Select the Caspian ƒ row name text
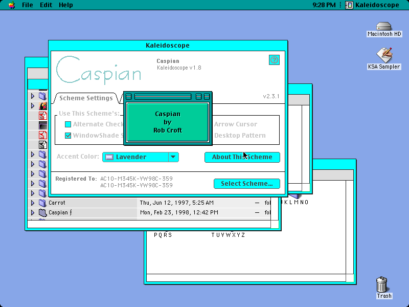This screenshot has height=307, width=409. 60,212
